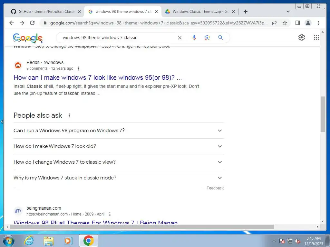
Task: Close the Google search results tab
Action: click(x=156, y=12)
